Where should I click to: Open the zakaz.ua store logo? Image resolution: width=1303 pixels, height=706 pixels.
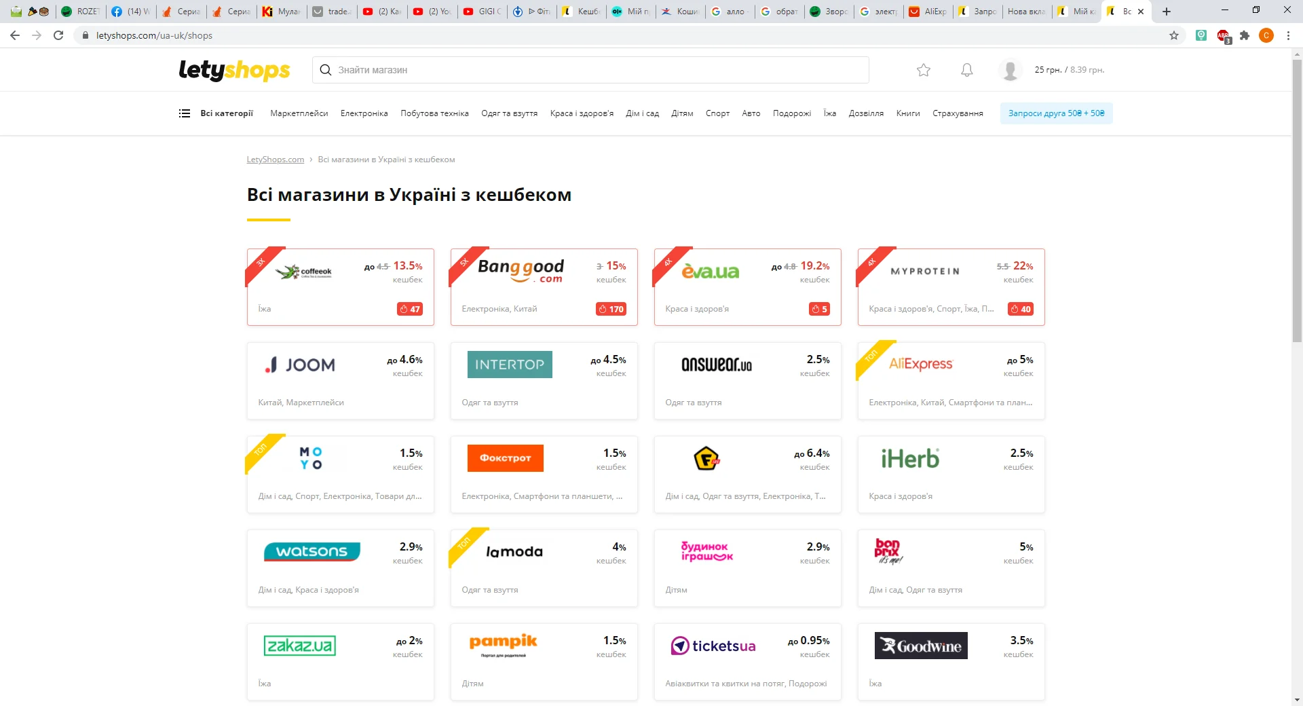[x=300, y=646]
